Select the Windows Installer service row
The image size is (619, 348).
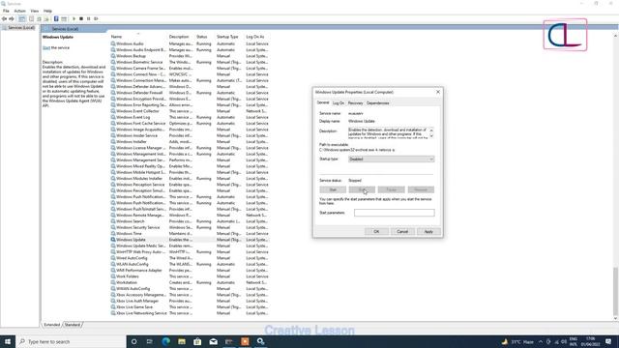pyautogui.click(x=190, y=142)
